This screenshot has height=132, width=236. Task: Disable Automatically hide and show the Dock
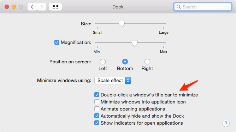(x=97, y=116)
